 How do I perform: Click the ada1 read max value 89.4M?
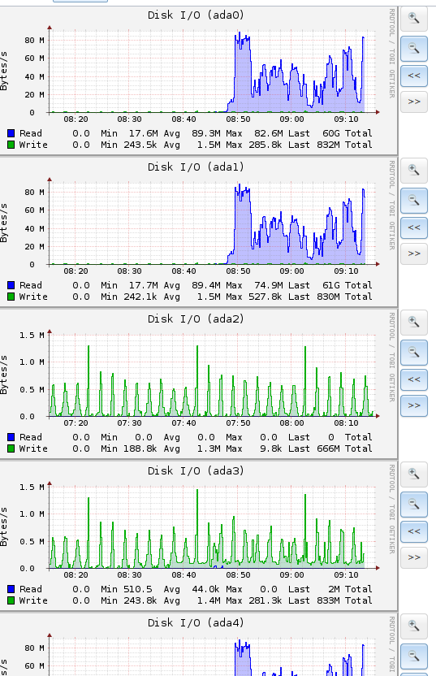[x=206, y=285]
